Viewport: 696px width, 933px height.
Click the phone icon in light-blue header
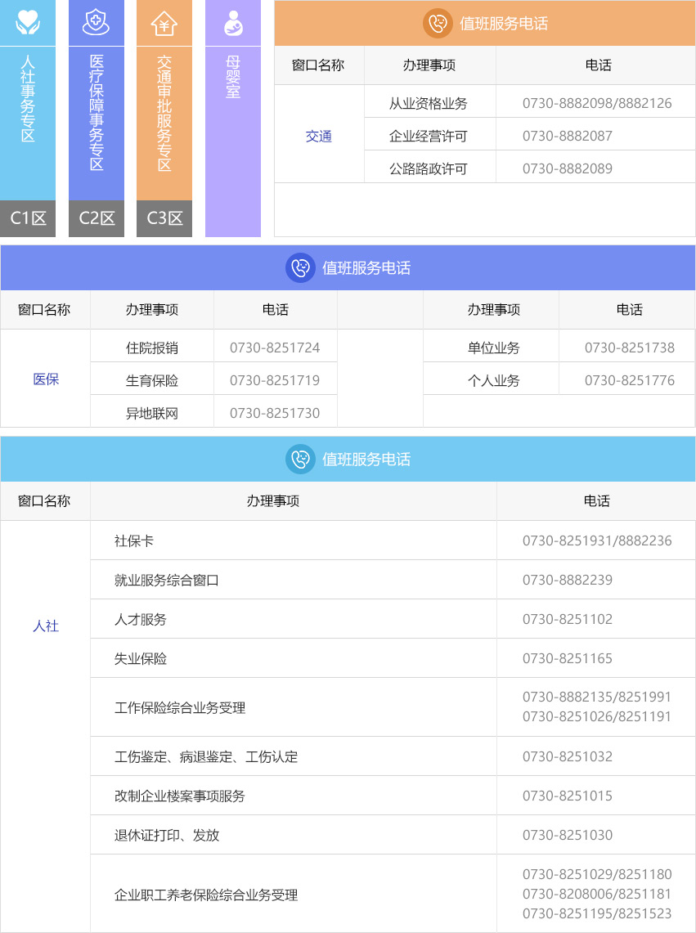coord(300,459)
